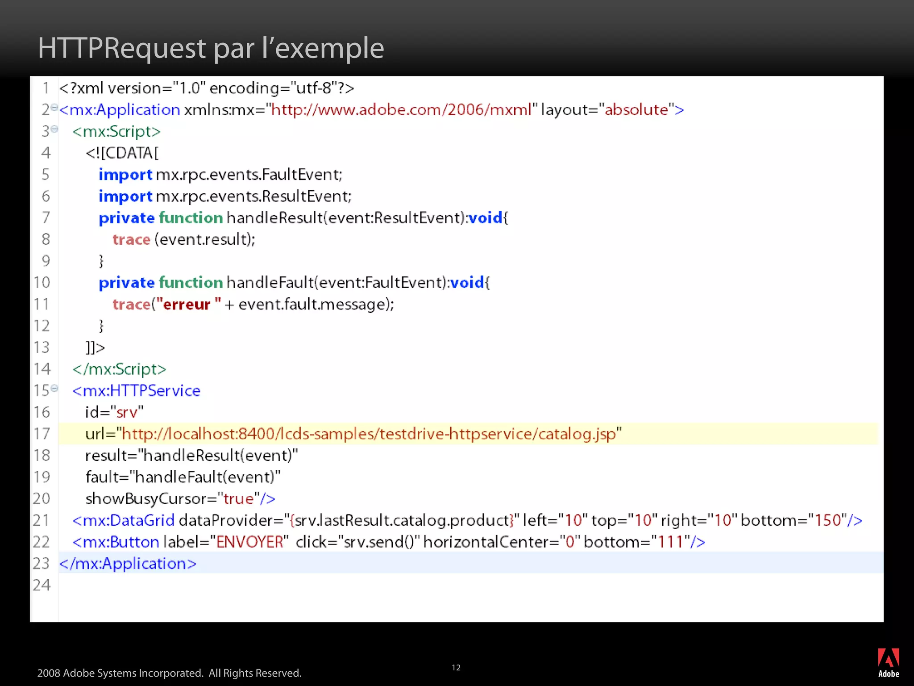Click result="handleResult(event)" attribute
The width and height of the screenshot is (914, 686).
[x=191, y=455]
